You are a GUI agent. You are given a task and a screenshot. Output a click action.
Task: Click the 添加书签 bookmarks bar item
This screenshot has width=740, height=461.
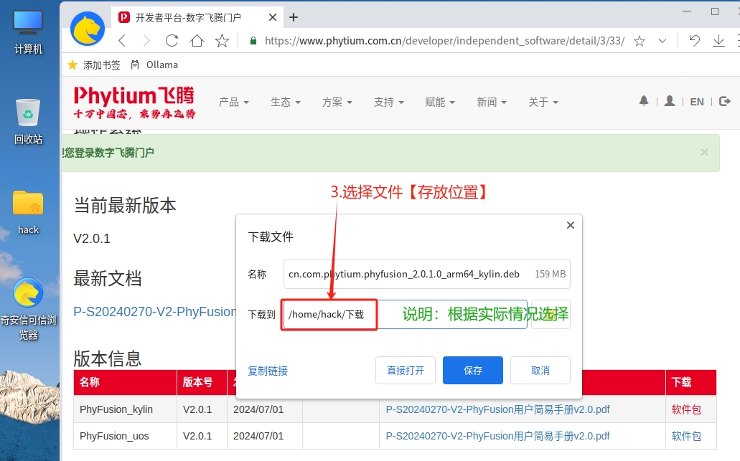pos(94,65)
